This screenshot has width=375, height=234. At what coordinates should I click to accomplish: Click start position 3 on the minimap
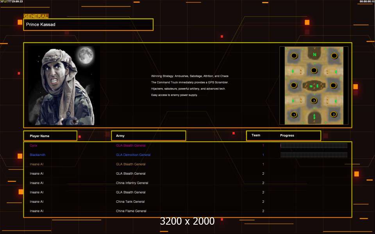tap(314, 100)
